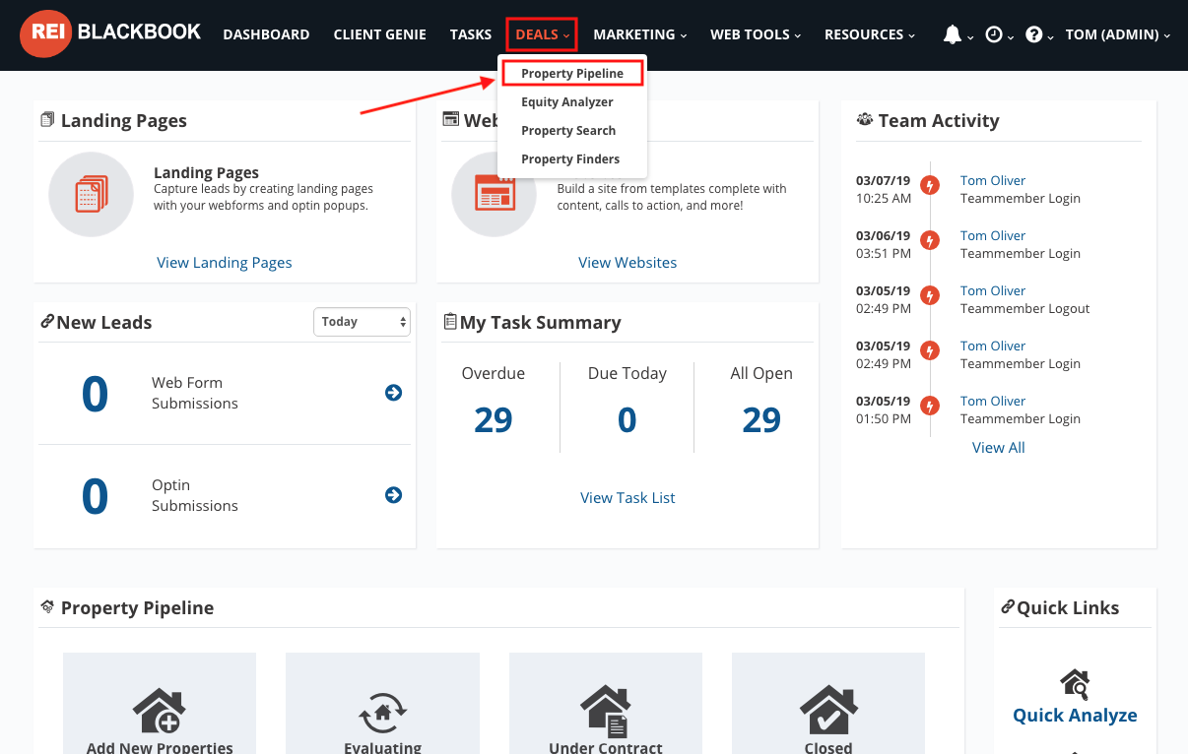Viewport: 1188px width, 754px height.
Task: Open the View Websites link
Action: [x=627, y=263]
